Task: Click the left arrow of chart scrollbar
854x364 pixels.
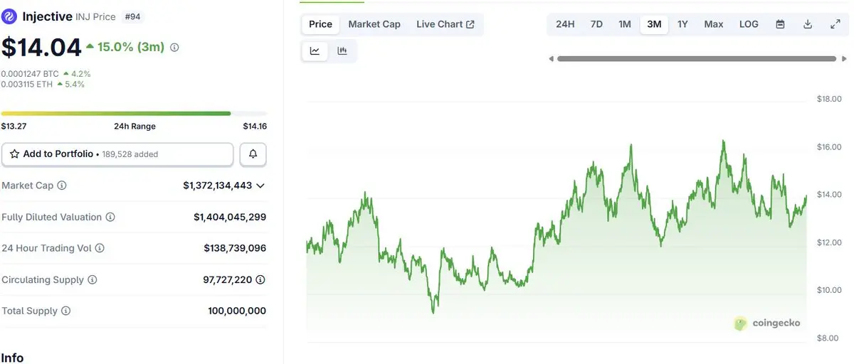Action: [551, 59]
